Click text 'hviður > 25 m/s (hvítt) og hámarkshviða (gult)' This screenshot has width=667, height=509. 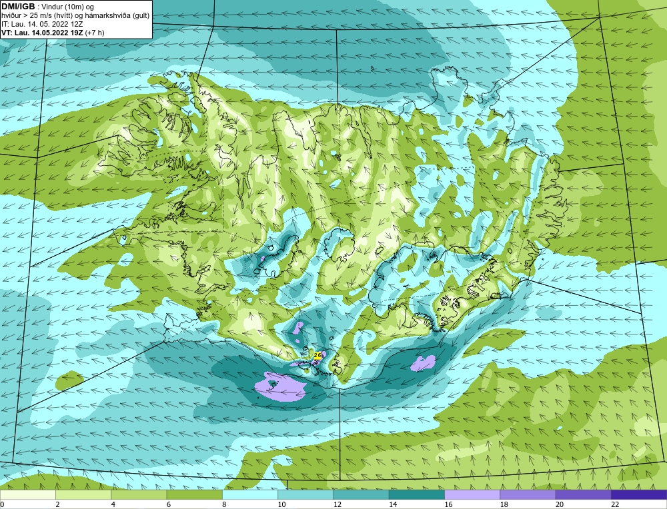[75, 15]
